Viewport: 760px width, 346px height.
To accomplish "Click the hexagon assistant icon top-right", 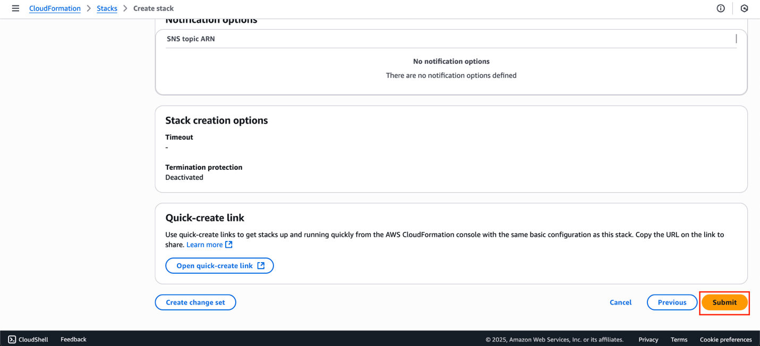I will [744, 8].
